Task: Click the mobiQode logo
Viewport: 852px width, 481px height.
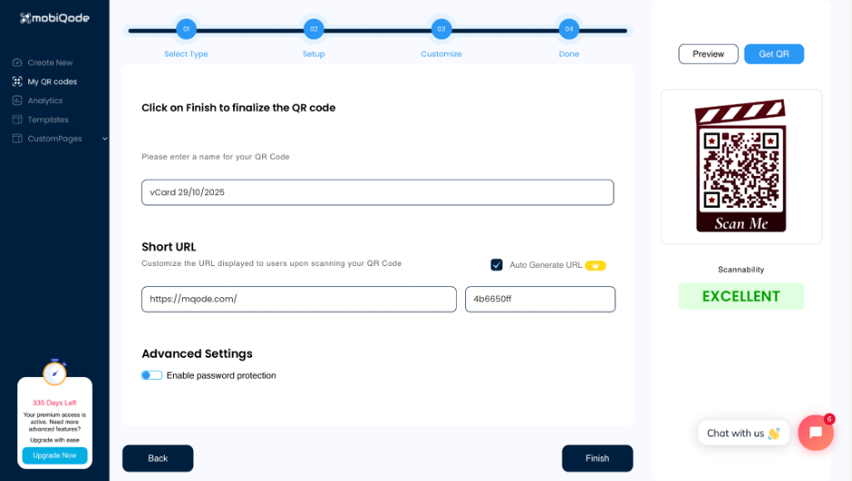Action: point(55,18)
